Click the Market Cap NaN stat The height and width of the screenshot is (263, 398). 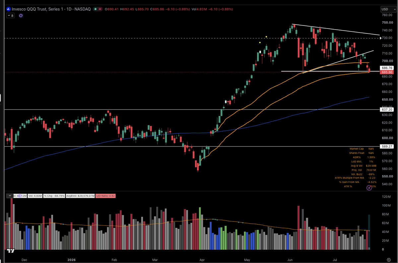pos(362,149)
